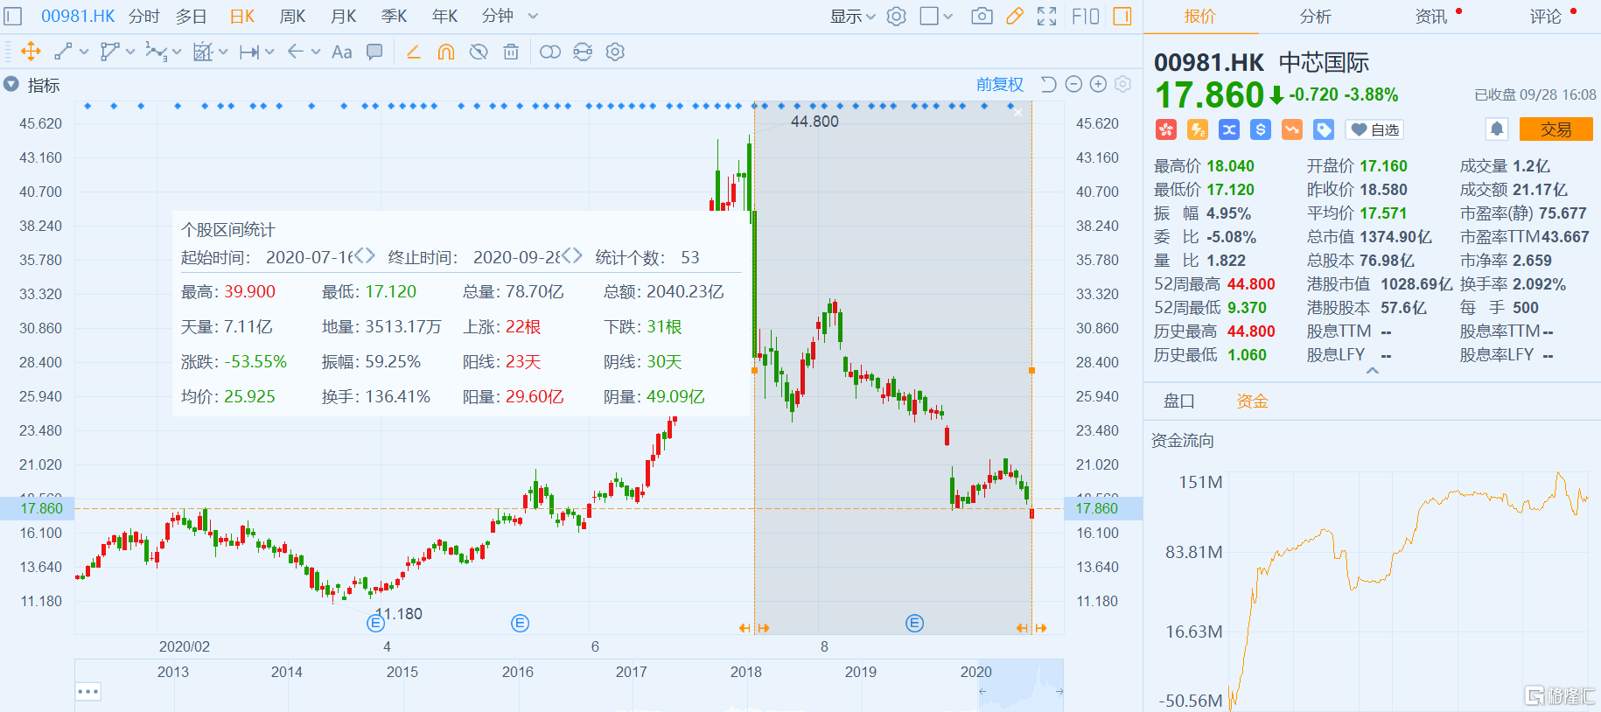
Task: Zoom out the chart with minus icon
Action: click(x=1073, y=84)
